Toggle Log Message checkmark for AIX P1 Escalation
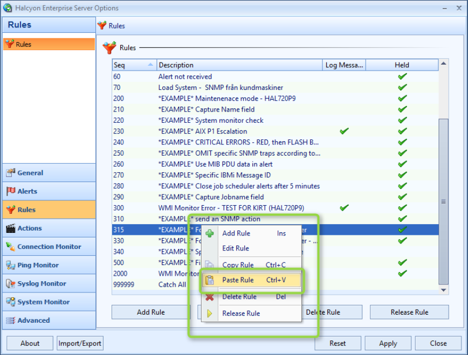 tap(345, 131)
